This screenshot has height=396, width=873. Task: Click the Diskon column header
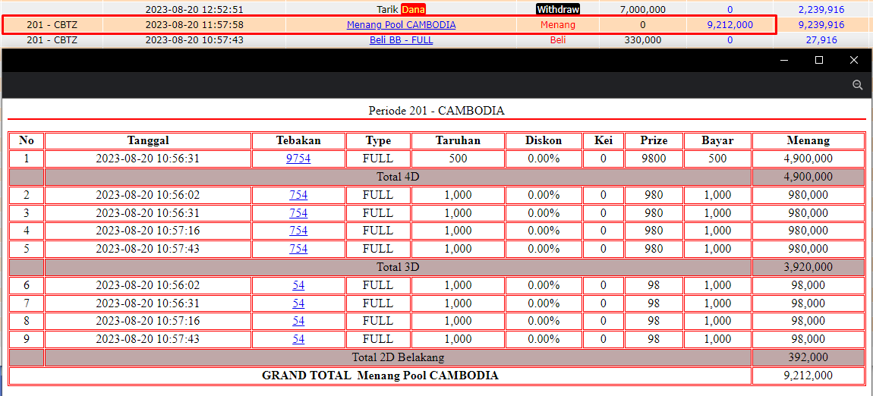point(544,140)
